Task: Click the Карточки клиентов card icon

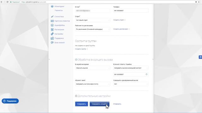Action: (52, 21)
